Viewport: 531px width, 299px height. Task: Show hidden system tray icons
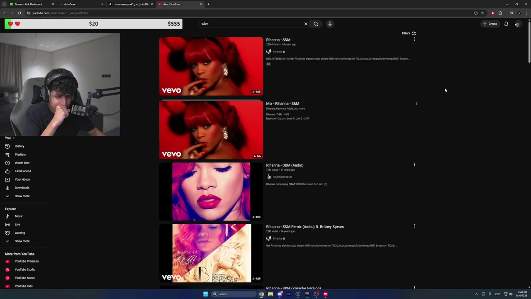click(476, 294)
